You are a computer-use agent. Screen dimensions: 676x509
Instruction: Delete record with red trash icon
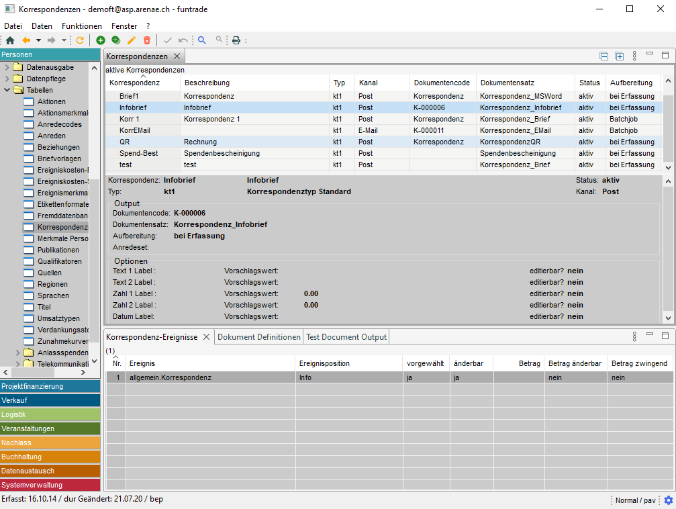click(x=147, y=40)
